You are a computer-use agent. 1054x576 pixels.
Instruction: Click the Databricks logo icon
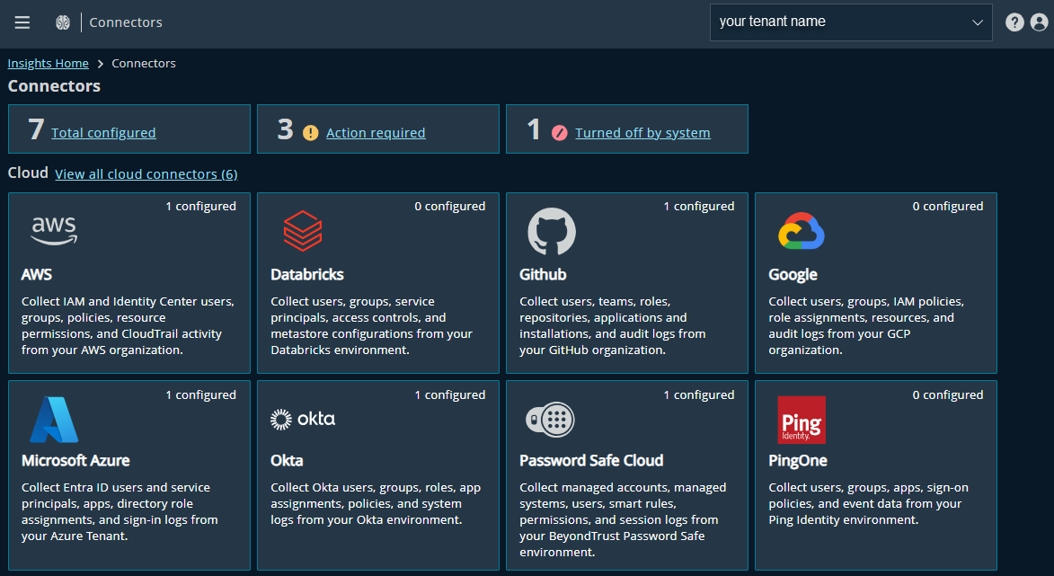click(303, 231)
